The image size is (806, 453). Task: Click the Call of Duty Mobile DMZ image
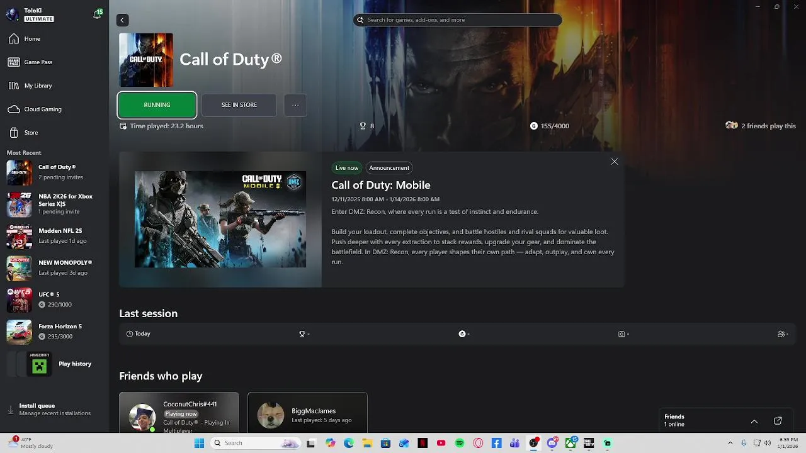coord(220,220)
